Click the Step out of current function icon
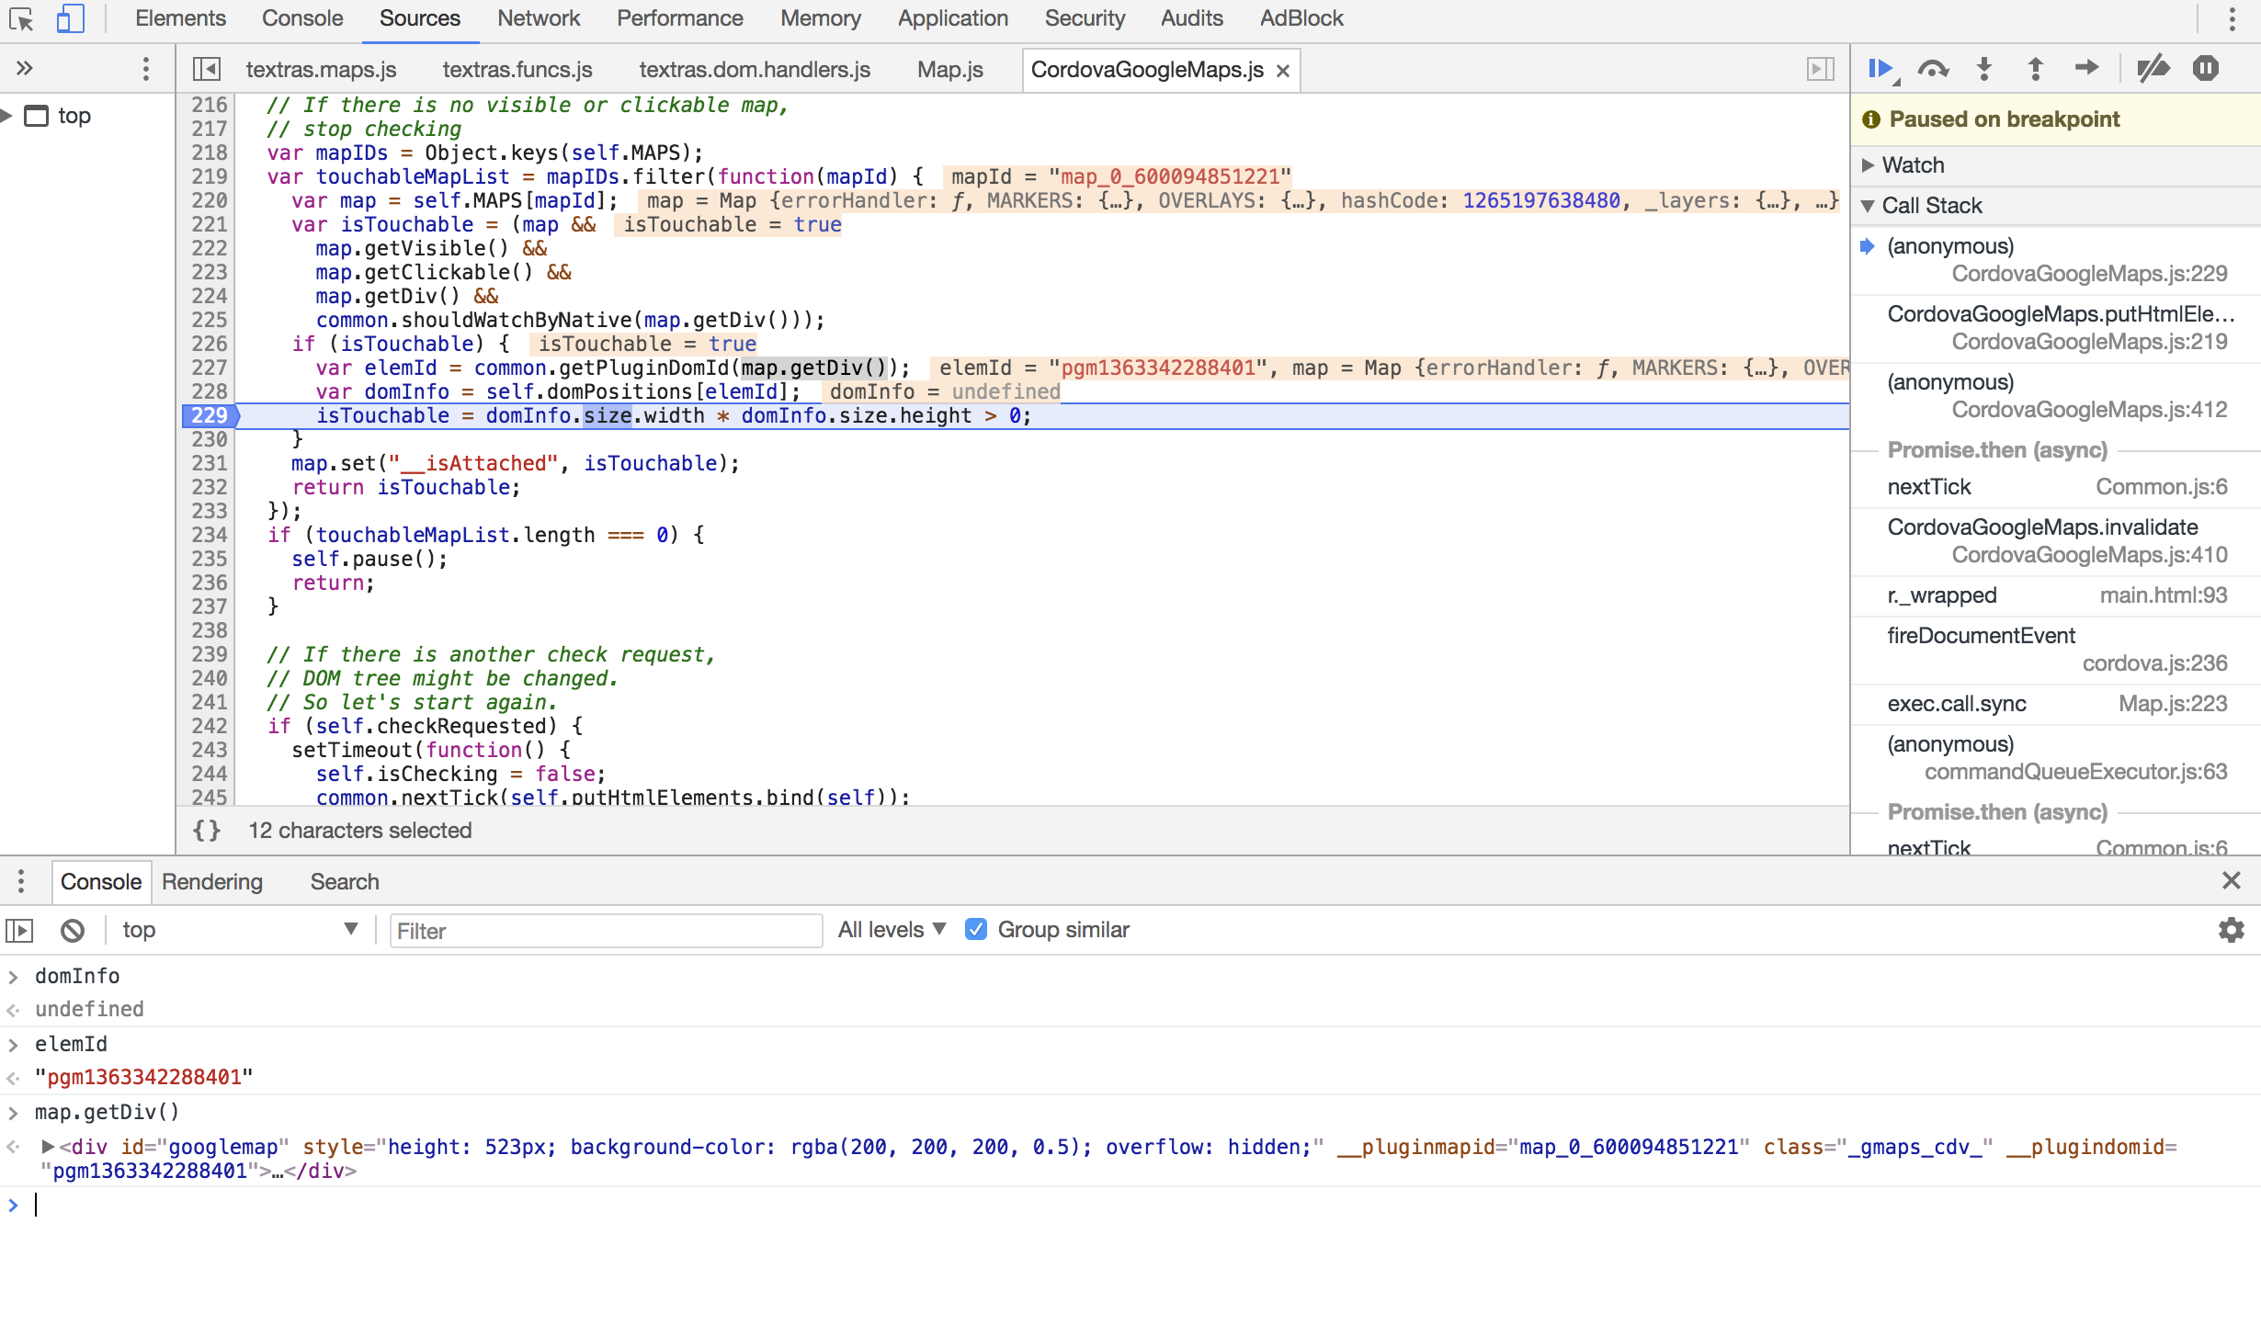Screen dimensions: 2261x1325 [x=2036, y=68]
